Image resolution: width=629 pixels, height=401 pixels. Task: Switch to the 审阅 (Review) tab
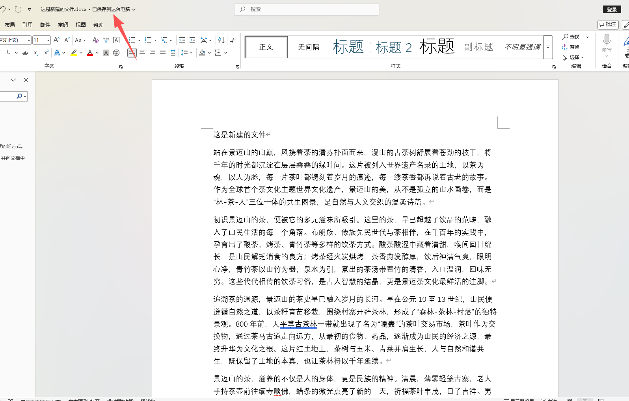[63, 25]
